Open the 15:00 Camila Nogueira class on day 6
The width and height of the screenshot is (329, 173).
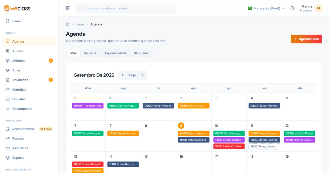coord(88,133)
